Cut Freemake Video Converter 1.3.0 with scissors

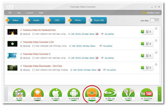pyautogui.click(x=147, y=44)
